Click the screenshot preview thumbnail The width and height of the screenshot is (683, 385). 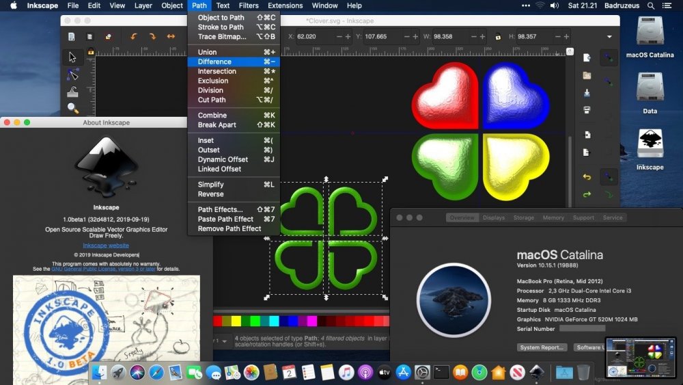pyautogui.click(x=641, y=358)
